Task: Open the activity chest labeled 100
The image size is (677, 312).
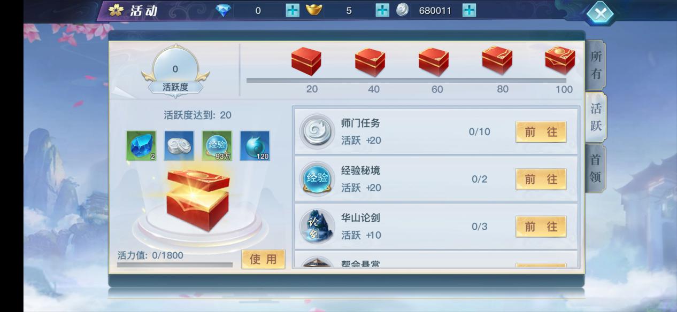Action: (560, 60)
